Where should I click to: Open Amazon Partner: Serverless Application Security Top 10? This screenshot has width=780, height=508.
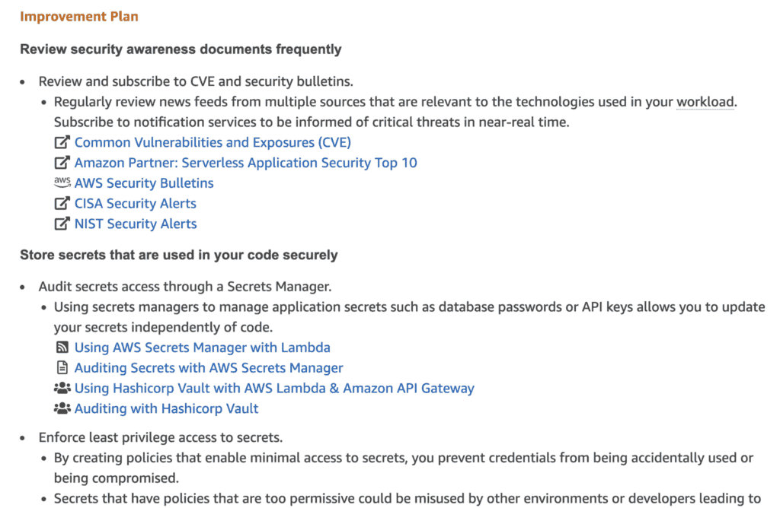[x=245, y=163]
